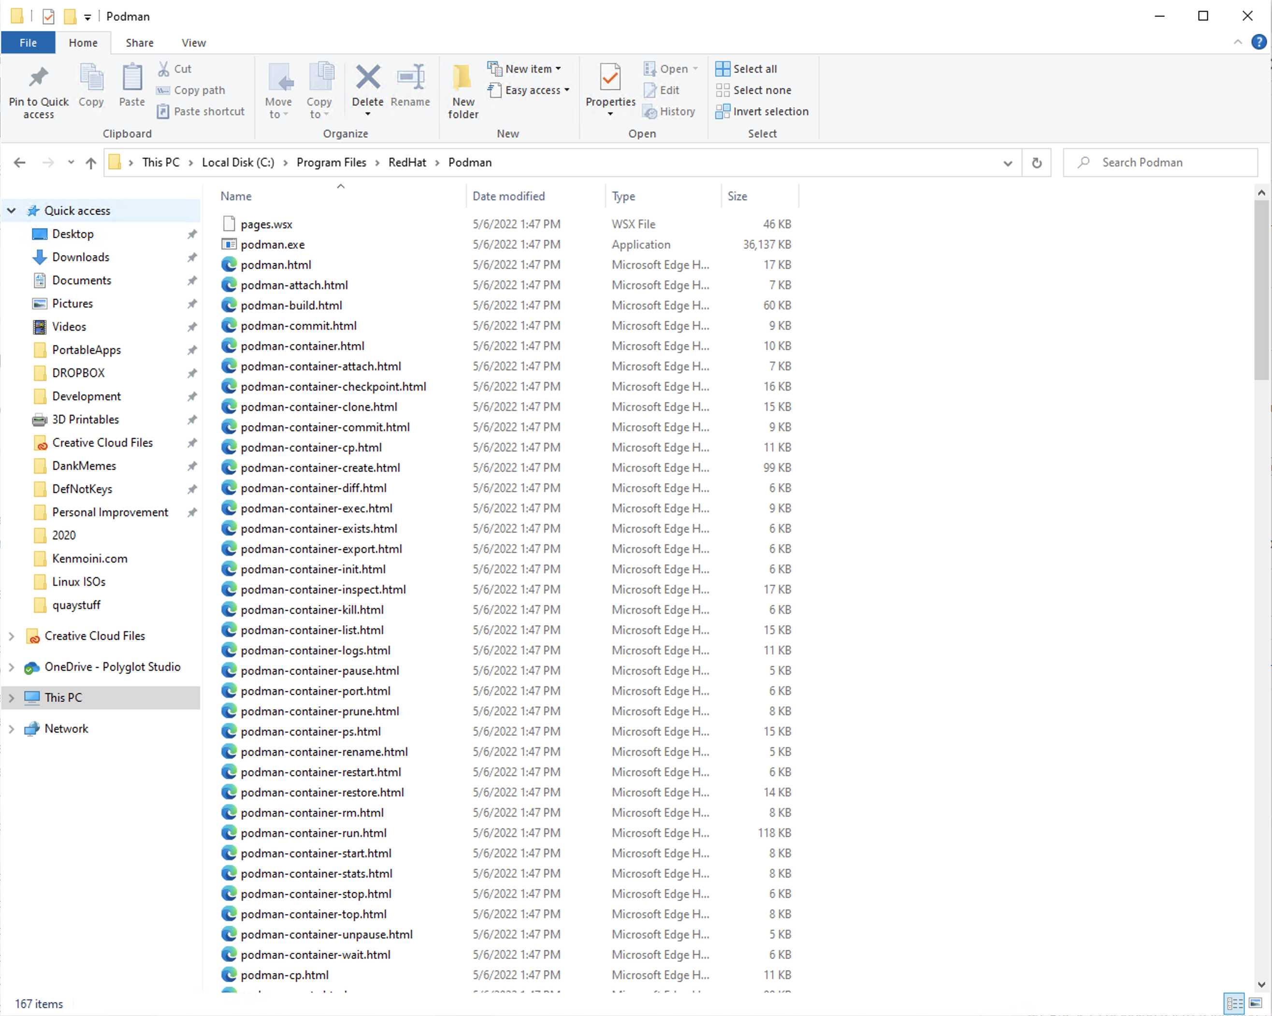Image resolution: width=1272 pixels, height=1016 pixels.
Task: Expand the Network tree item
Action: point(11,729)
